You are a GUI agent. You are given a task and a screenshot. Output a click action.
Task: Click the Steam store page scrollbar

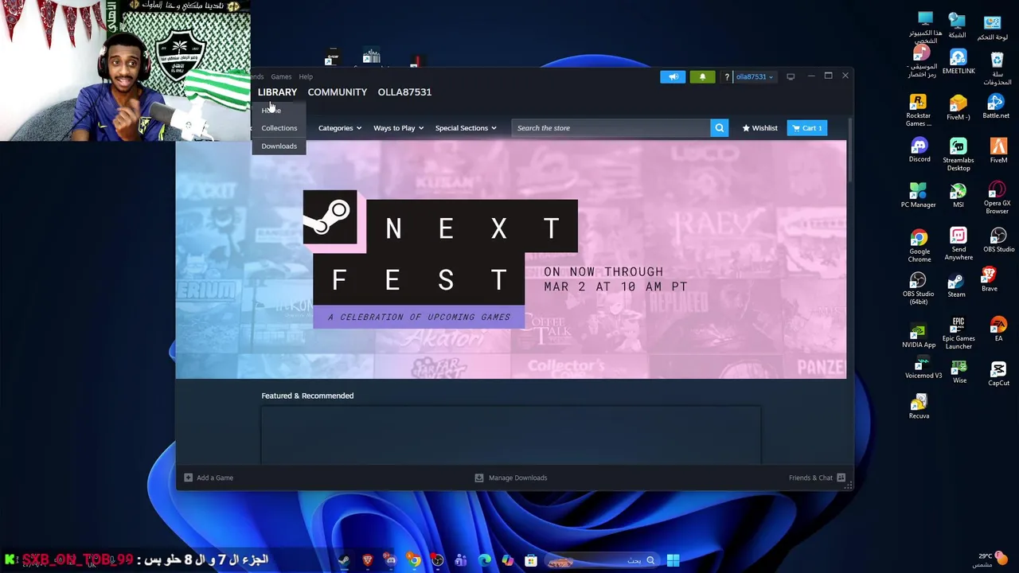pos(849,151)
